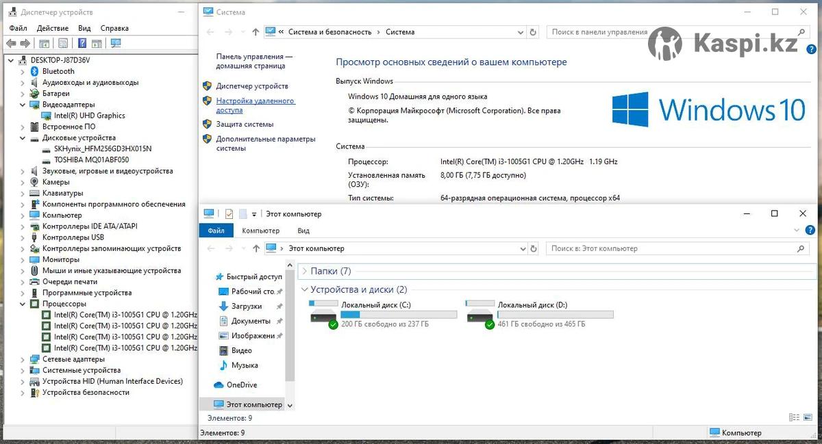Click the Properties icon in Explorer quick access toolbar
Viewport: 822px width, 444px height.
click(x=229, y=214)
